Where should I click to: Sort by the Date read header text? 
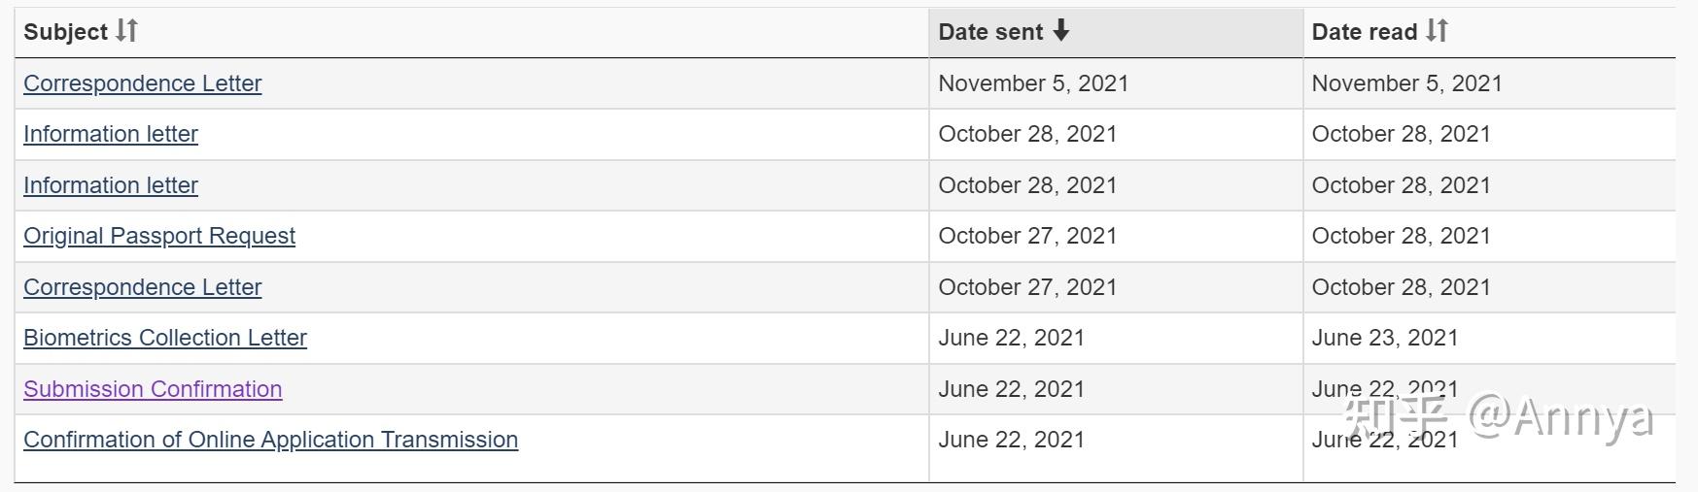[x=1365, y=32]
